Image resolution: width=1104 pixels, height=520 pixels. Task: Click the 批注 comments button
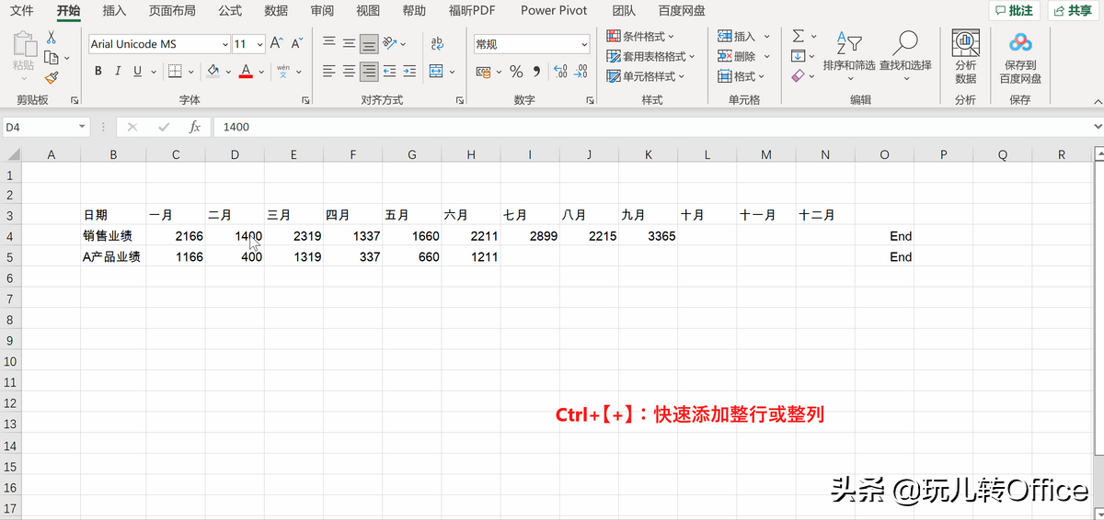[1014, 11]
